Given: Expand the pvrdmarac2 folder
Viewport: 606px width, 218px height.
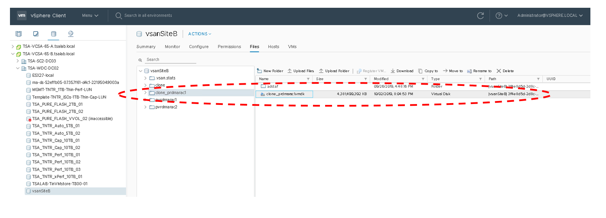Looking at the screenshot, I should point(145,107).
